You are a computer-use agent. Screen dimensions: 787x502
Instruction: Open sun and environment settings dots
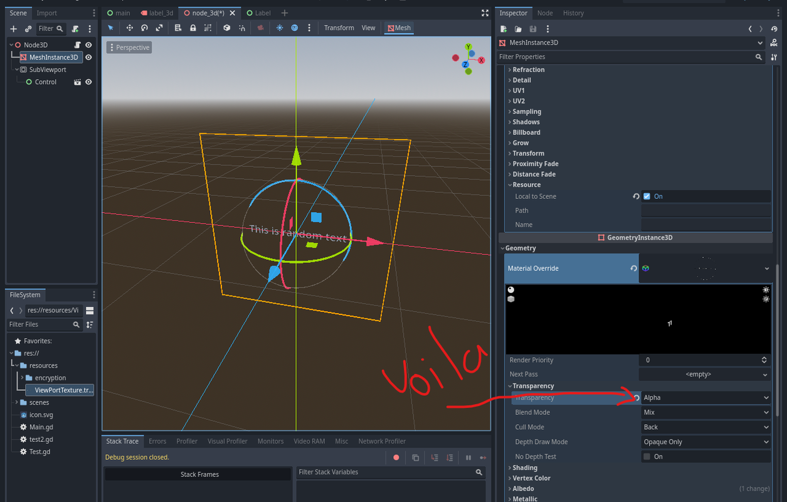coord(309,28)
